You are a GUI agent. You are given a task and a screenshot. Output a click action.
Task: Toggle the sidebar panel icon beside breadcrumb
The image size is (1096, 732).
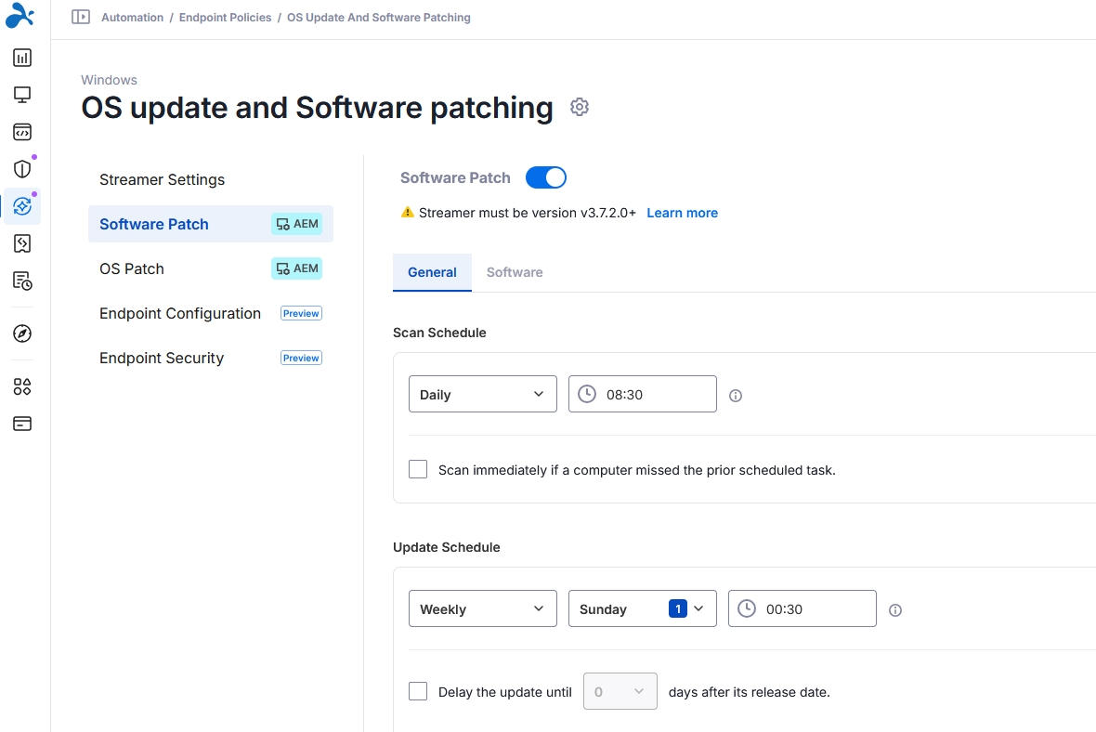point(81,17)
